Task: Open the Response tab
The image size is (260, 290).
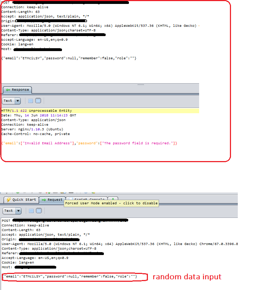Action: [x=17, y=90]
